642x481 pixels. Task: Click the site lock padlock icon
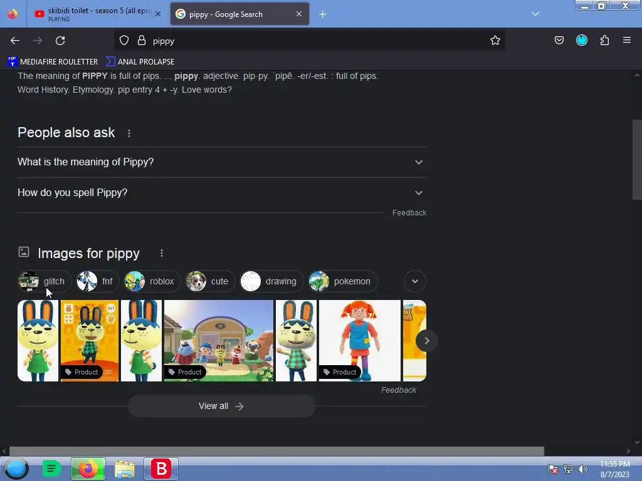click(142, 41)
